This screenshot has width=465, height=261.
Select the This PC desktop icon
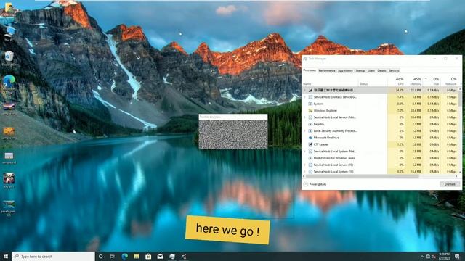9,33
